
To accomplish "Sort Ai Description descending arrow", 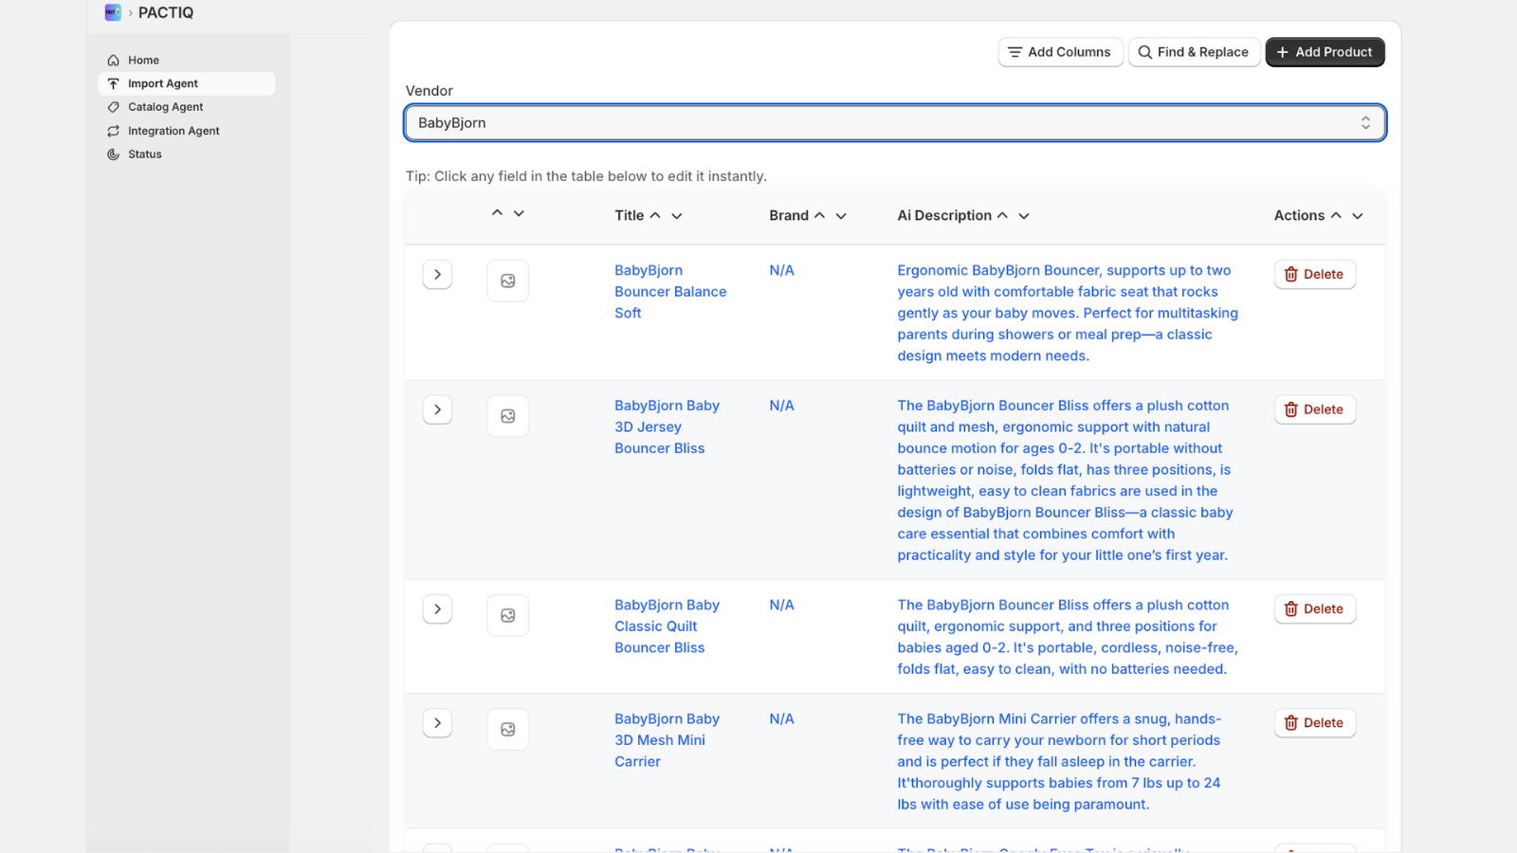I will [1024, 216].
